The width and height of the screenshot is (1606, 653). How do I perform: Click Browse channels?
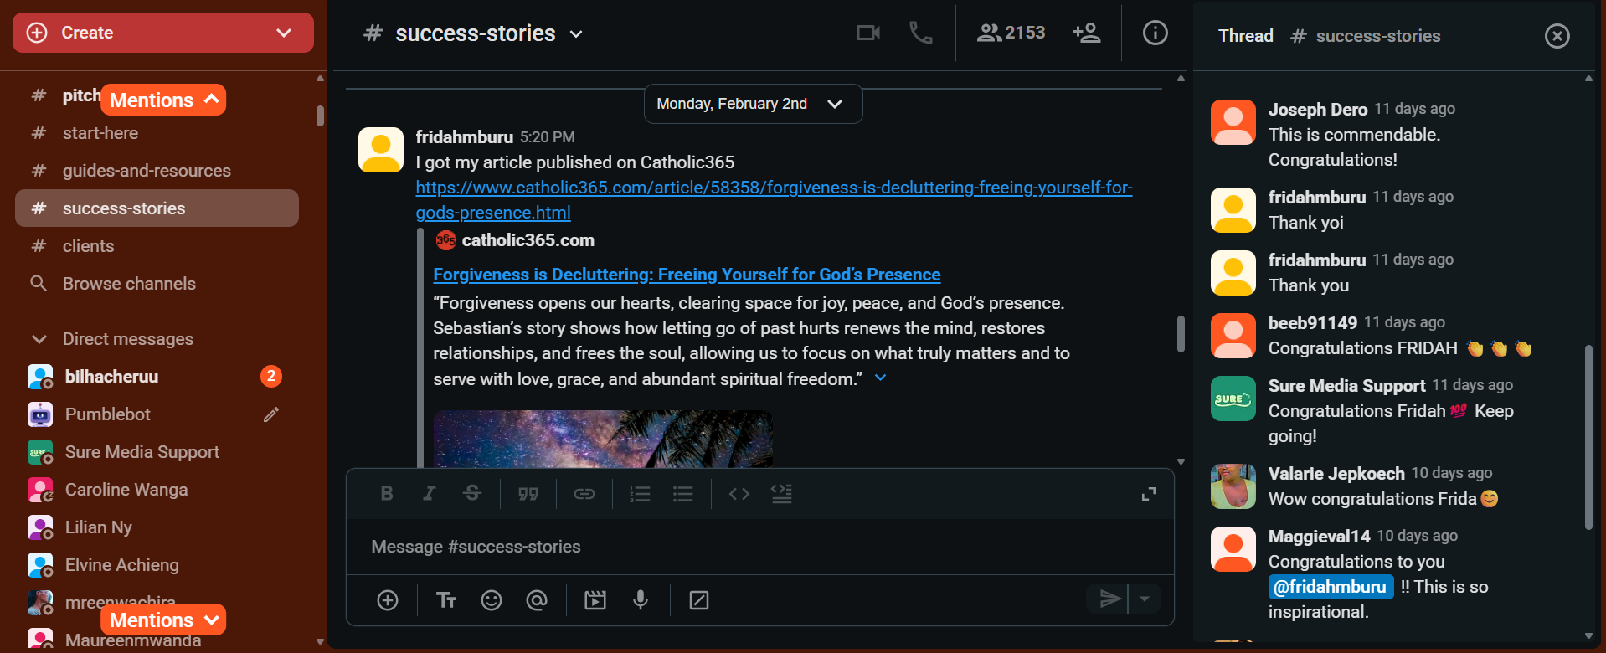pyautogui.click(x=129, y=284)
